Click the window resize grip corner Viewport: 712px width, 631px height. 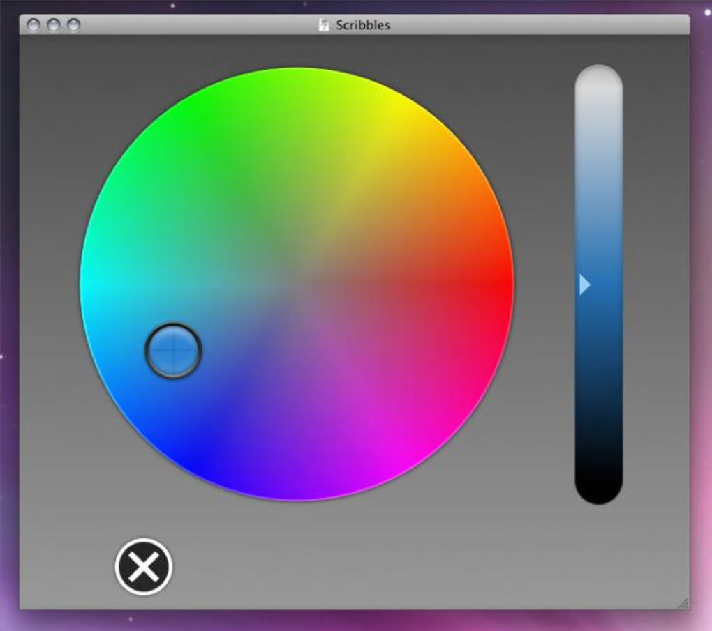683,603
